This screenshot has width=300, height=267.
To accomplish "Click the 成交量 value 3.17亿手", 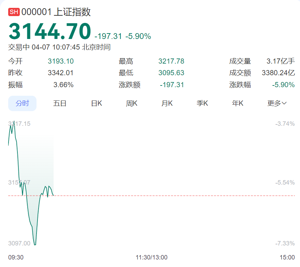I will pos(281,62).
